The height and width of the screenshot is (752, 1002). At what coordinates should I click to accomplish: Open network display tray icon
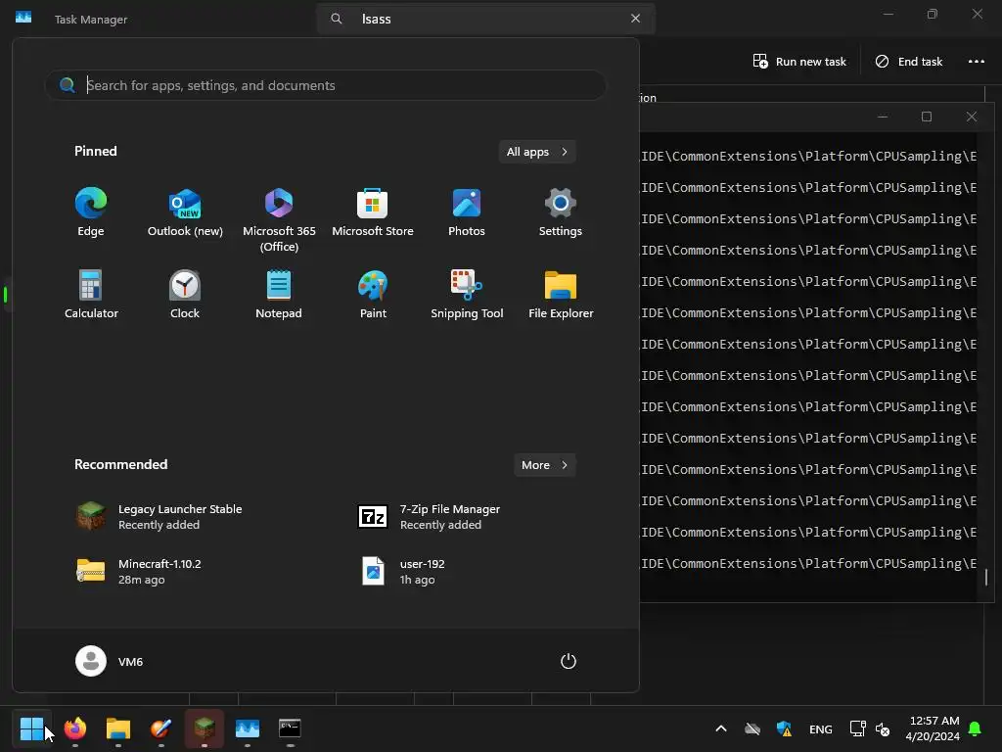(857, 728)
